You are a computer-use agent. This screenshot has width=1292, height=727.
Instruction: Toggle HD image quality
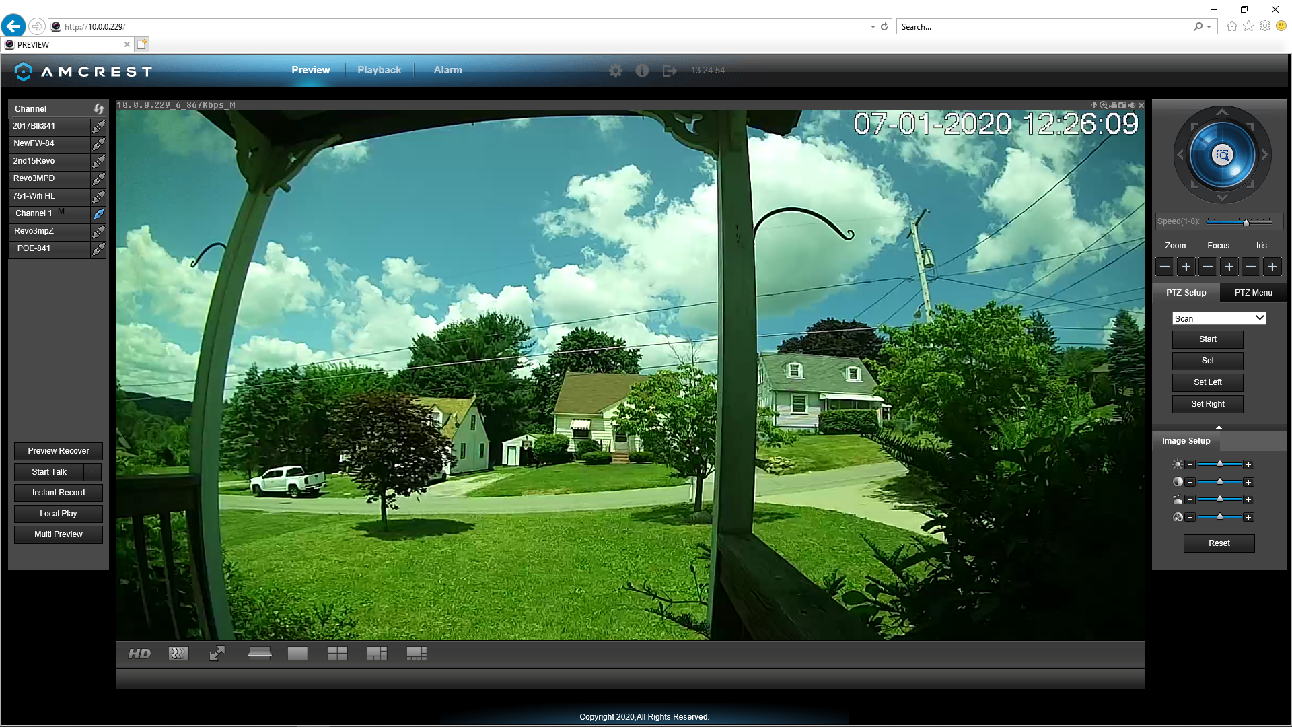[139, 654]
